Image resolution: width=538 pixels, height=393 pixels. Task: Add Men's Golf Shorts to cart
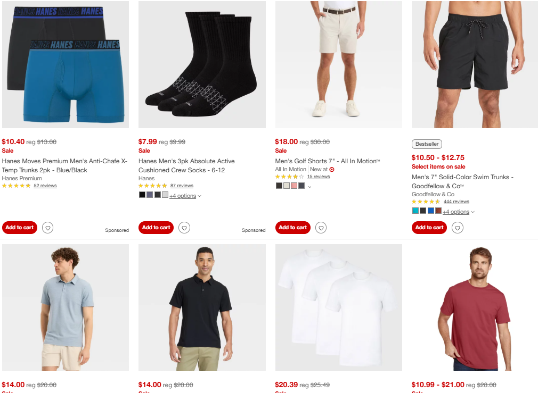[292, 228]
